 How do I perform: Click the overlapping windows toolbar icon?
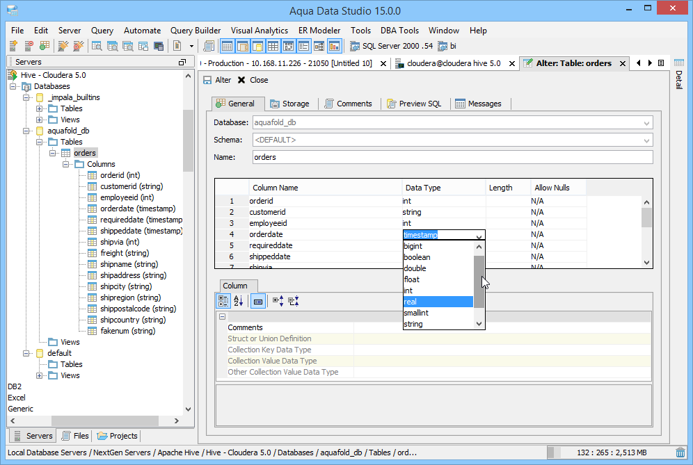[x=143, y=46]
